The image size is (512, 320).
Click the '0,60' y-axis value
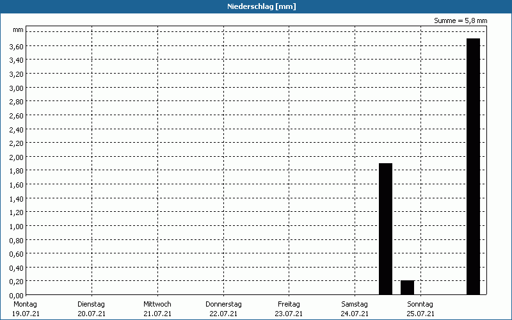(17, 254)
